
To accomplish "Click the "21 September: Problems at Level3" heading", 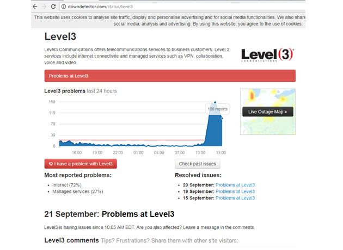I will coord(109,214).
